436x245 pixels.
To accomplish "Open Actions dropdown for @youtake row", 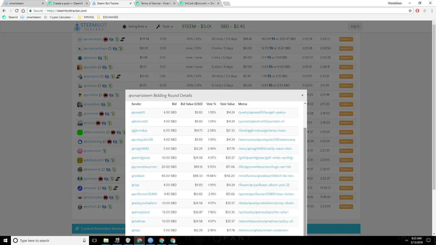I will pyautogui.click(x=346, y=67).
